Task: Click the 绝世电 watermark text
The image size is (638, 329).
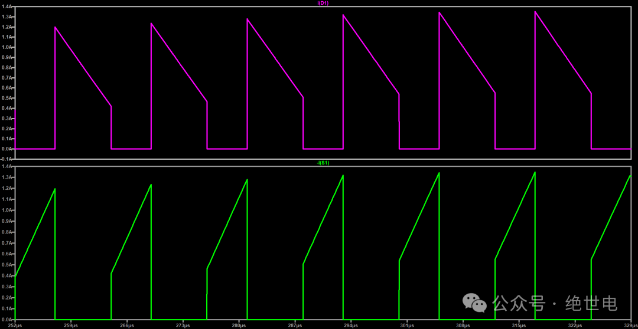Action: 591,303
